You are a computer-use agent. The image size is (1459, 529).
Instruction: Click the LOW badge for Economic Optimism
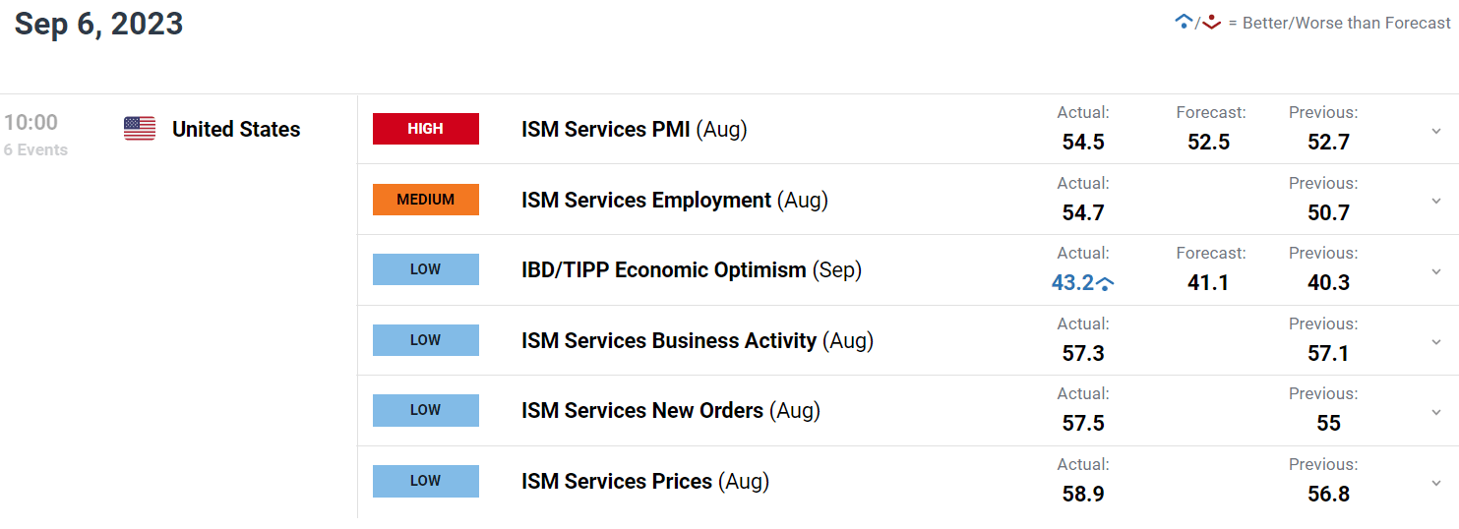point(425,269)
